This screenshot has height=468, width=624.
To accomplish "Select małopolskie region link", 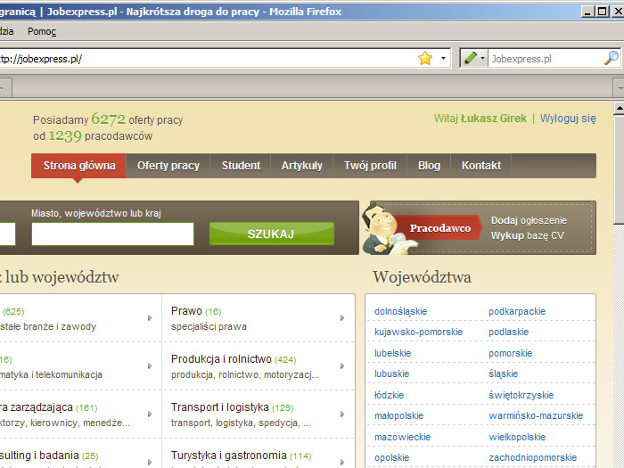I will pos(398,416).
